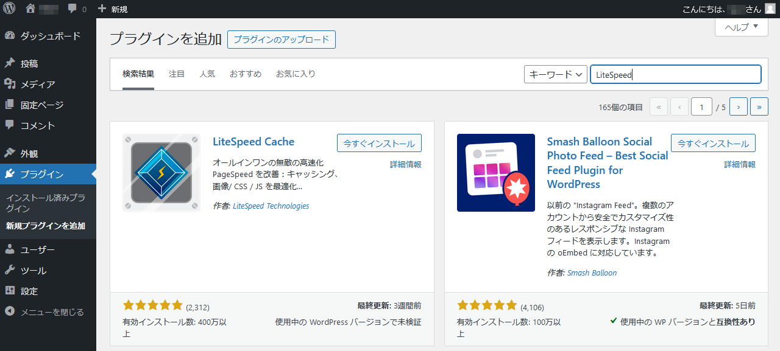This screenshot has height=351, width=780.
Task: Open the 設定 menu item
Action: tap(48, 291)
